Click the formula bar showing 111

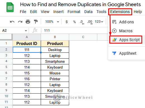(x=74, y=31)
